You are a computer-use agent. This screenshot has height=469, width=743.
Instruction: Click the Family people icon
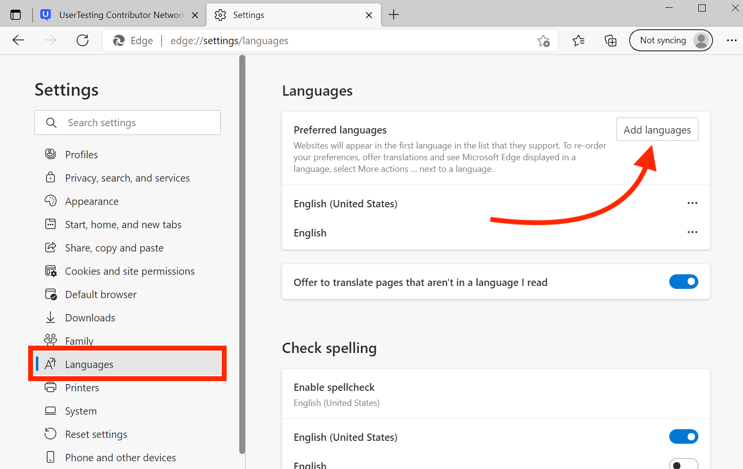pos(50,339)
